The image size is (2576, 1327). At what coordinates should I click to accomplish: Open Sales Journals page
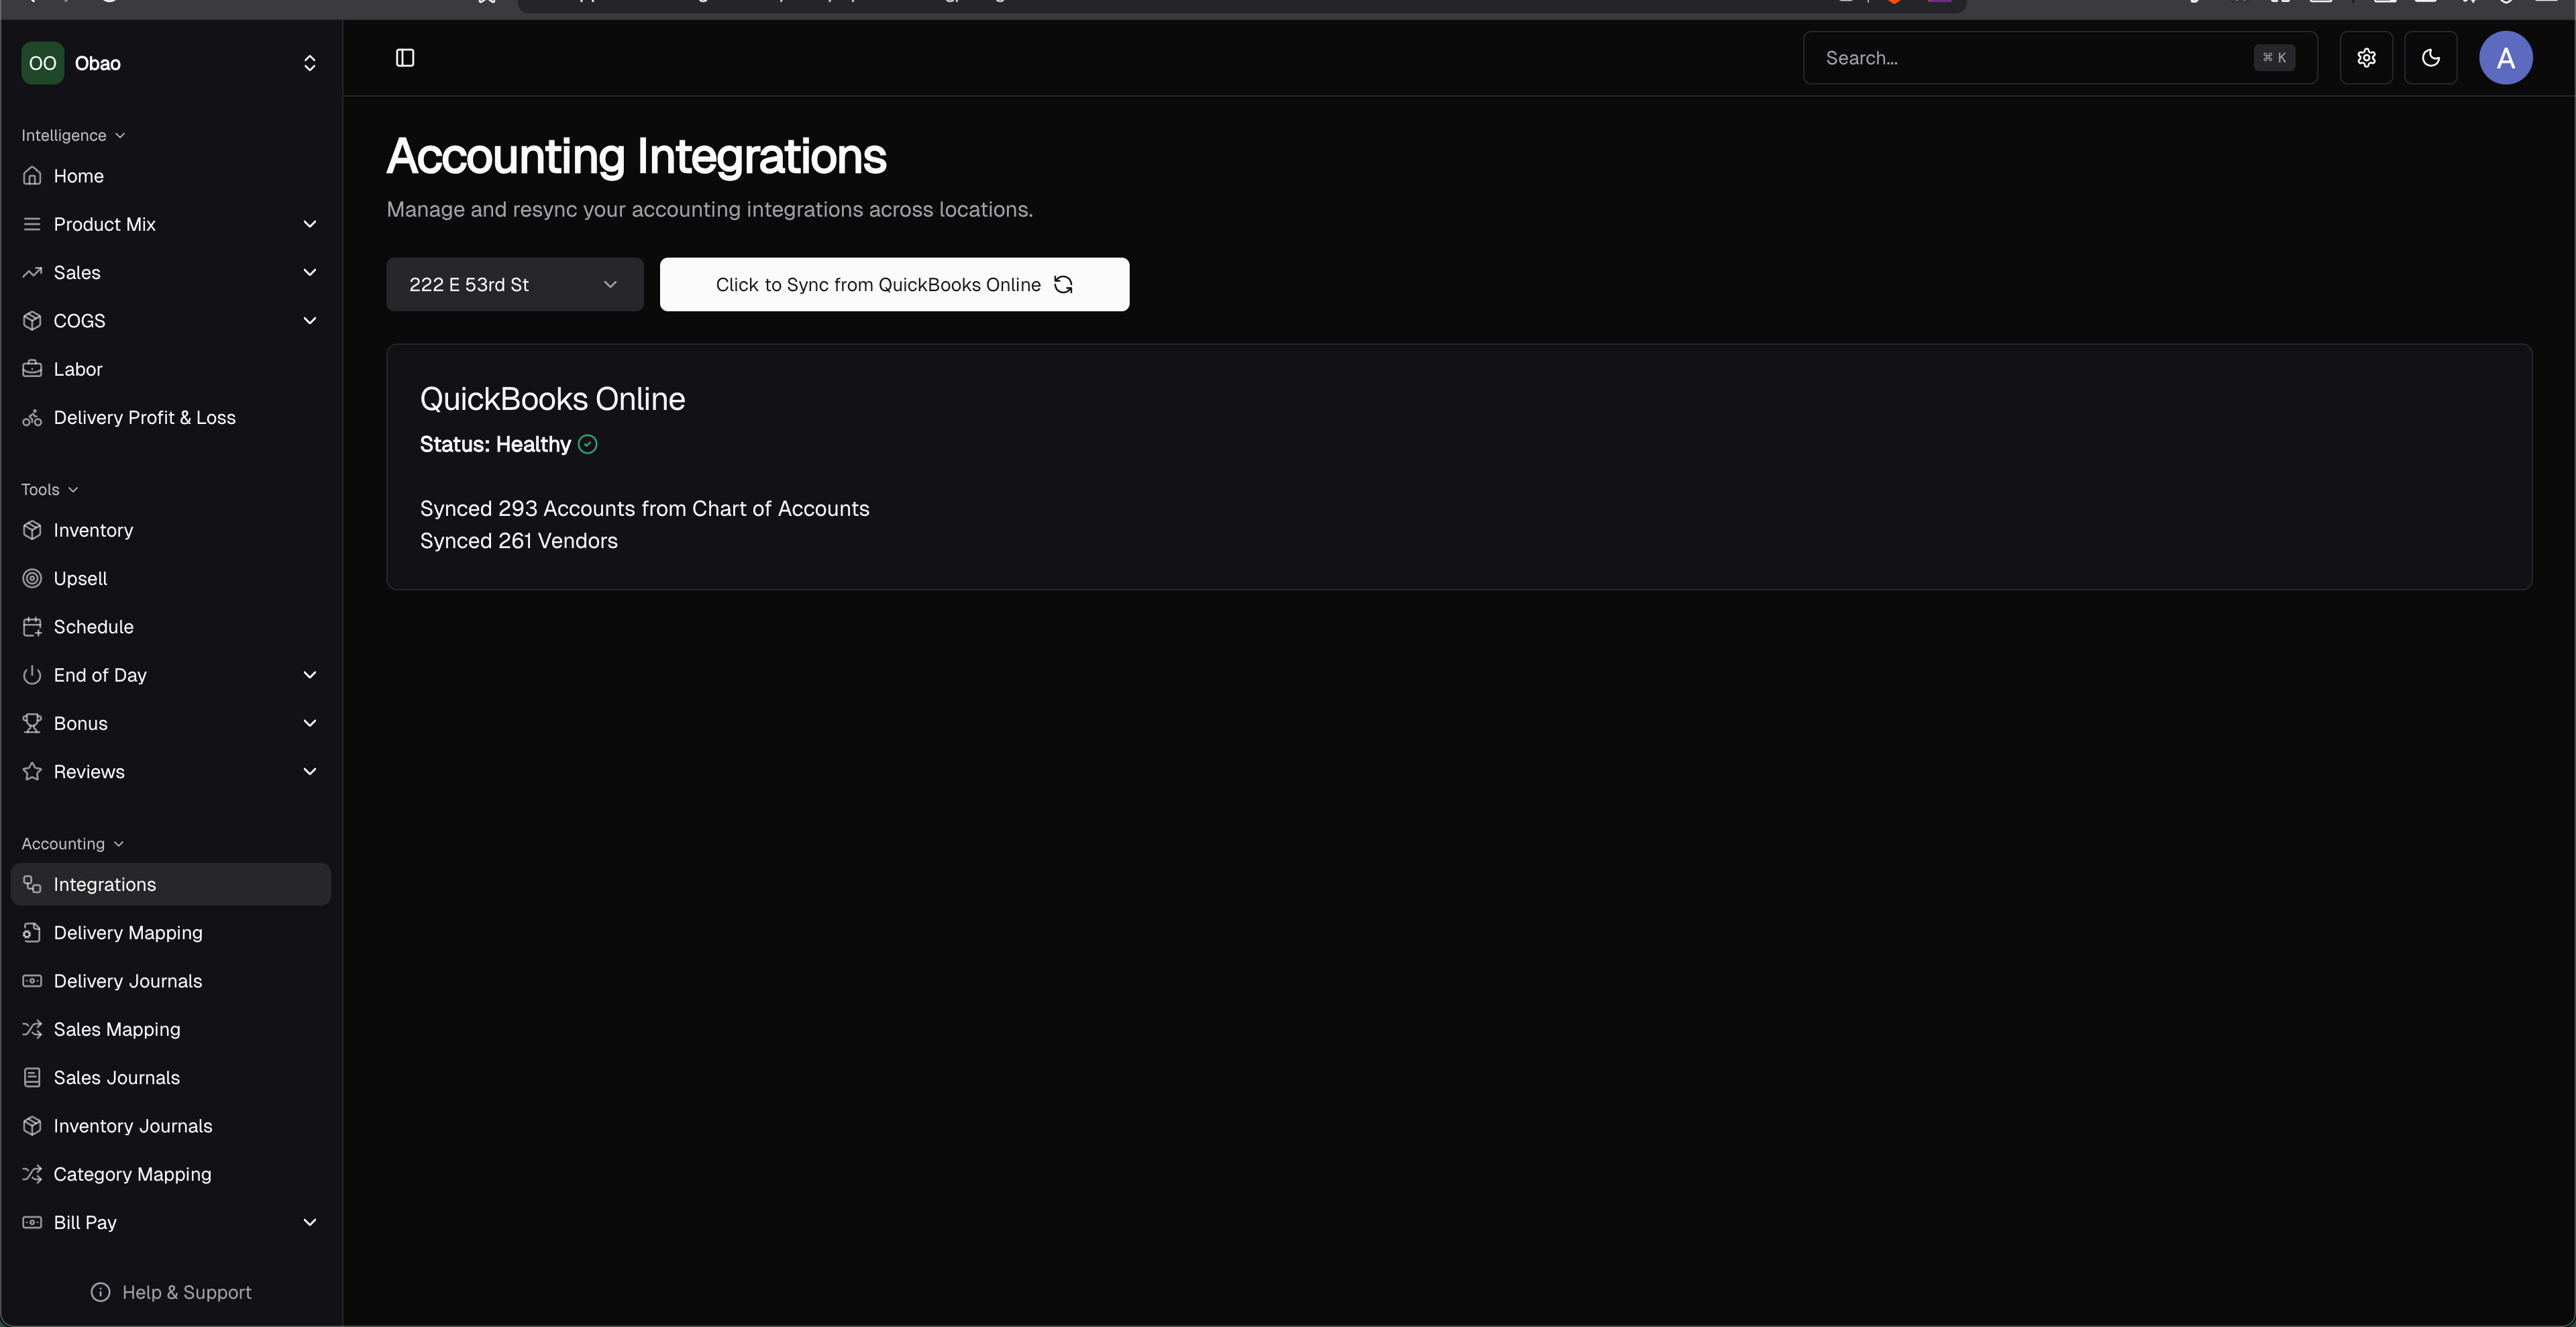pos(171,1078)
